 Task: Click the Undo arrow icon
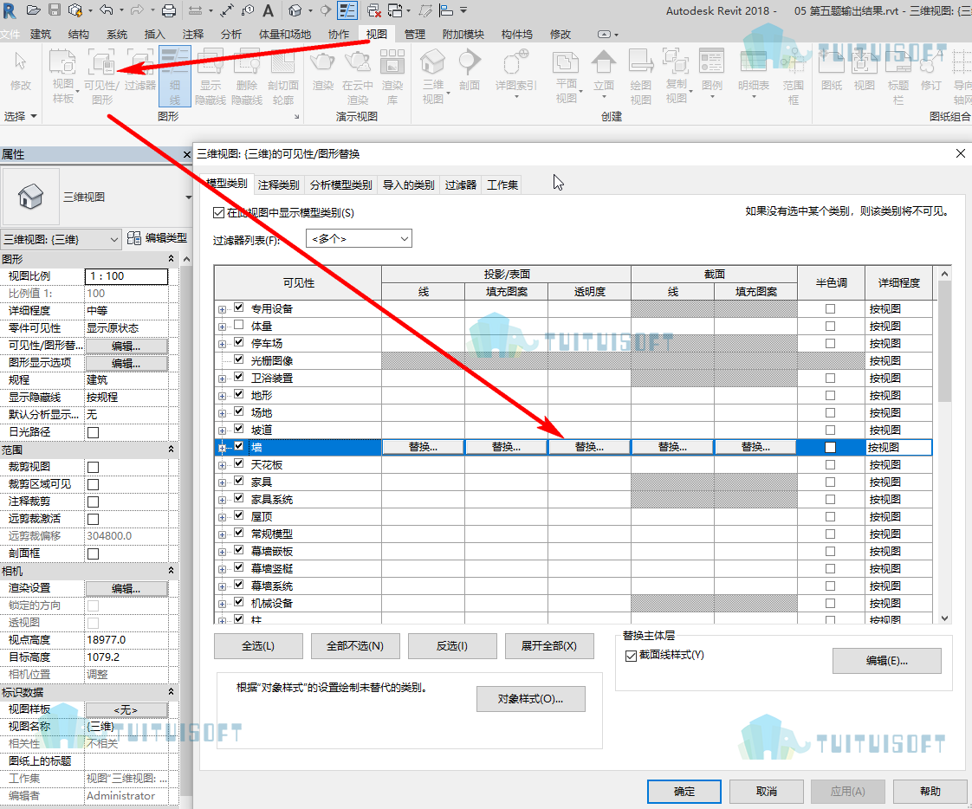(106, 10)
